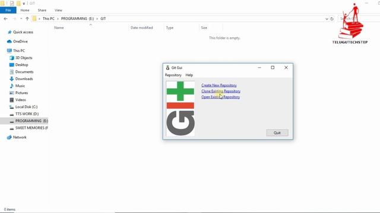Expand the address bar history dropdown
The width and height of the screenshot is (380, 213).
[327, 19]
